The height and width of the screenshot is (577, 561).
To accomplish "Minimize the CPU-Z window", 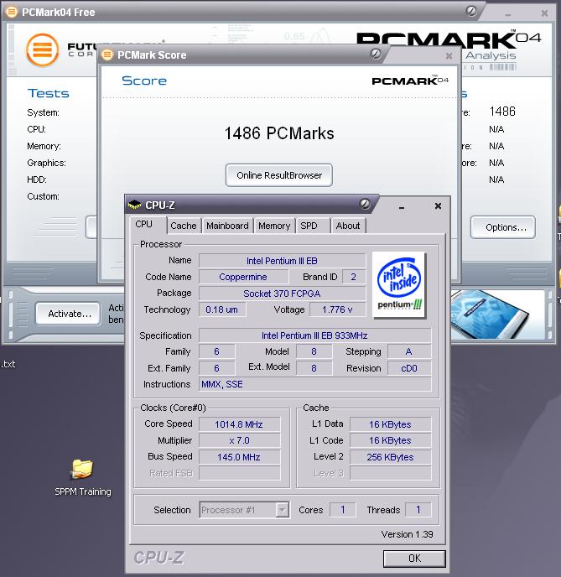I will (402, 207).
